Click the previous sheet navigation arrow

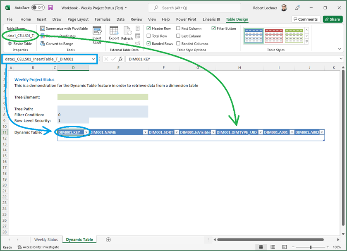[x=9, y=239]
